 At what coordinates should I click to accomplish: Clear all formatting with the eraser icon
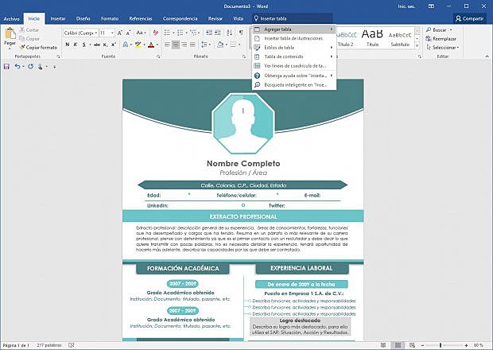point(155,33)
